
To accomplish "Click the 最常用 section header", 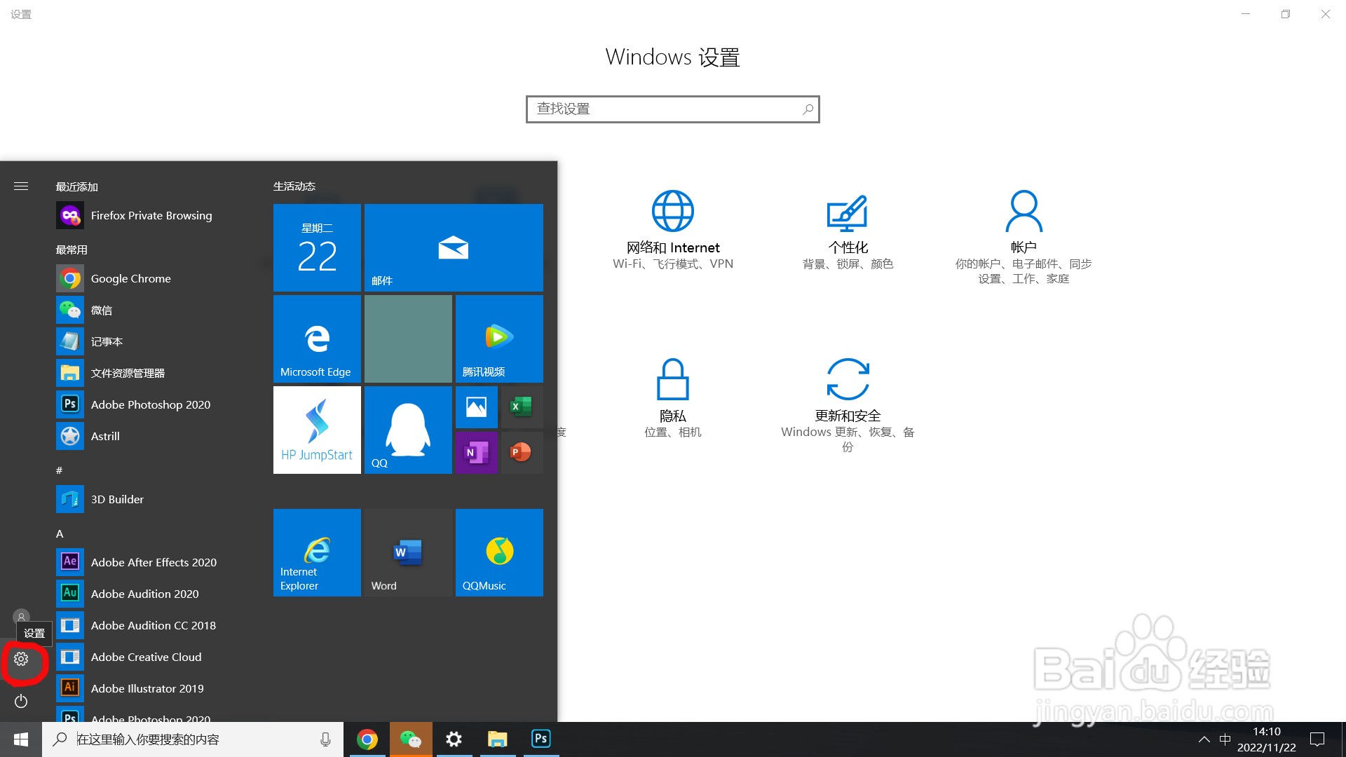I will point(72,250).
